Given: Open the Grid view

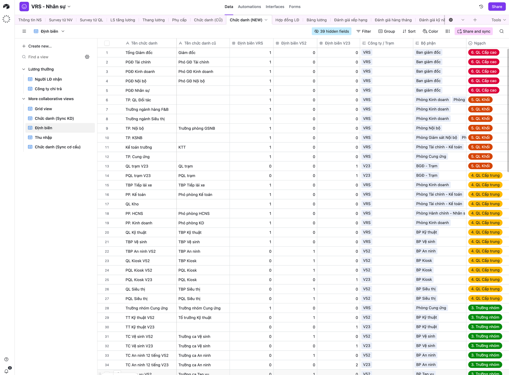Looking at the screenshot, I should (x=43, y=109).
